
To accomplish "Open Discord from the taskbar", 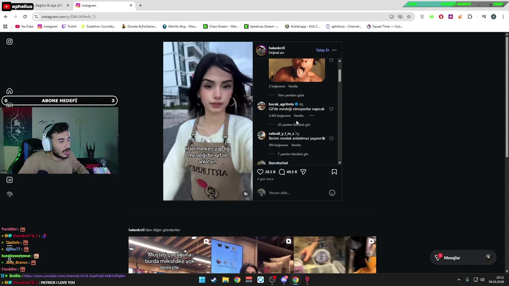I will (284, 280).
